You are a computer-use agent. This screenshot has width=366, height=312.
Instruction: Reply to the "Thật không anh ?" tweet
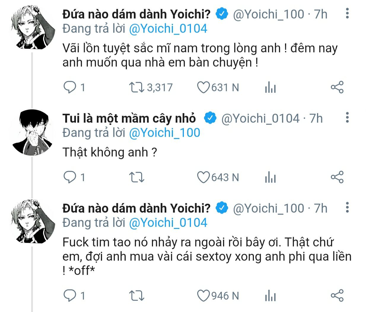(x=70, y=177)
